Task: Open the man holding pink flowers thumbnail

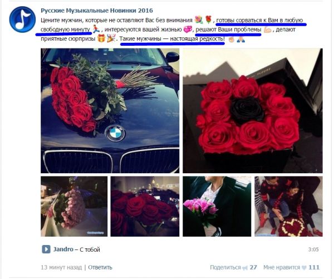Action: pyautogui.click(x=217, y=206)
